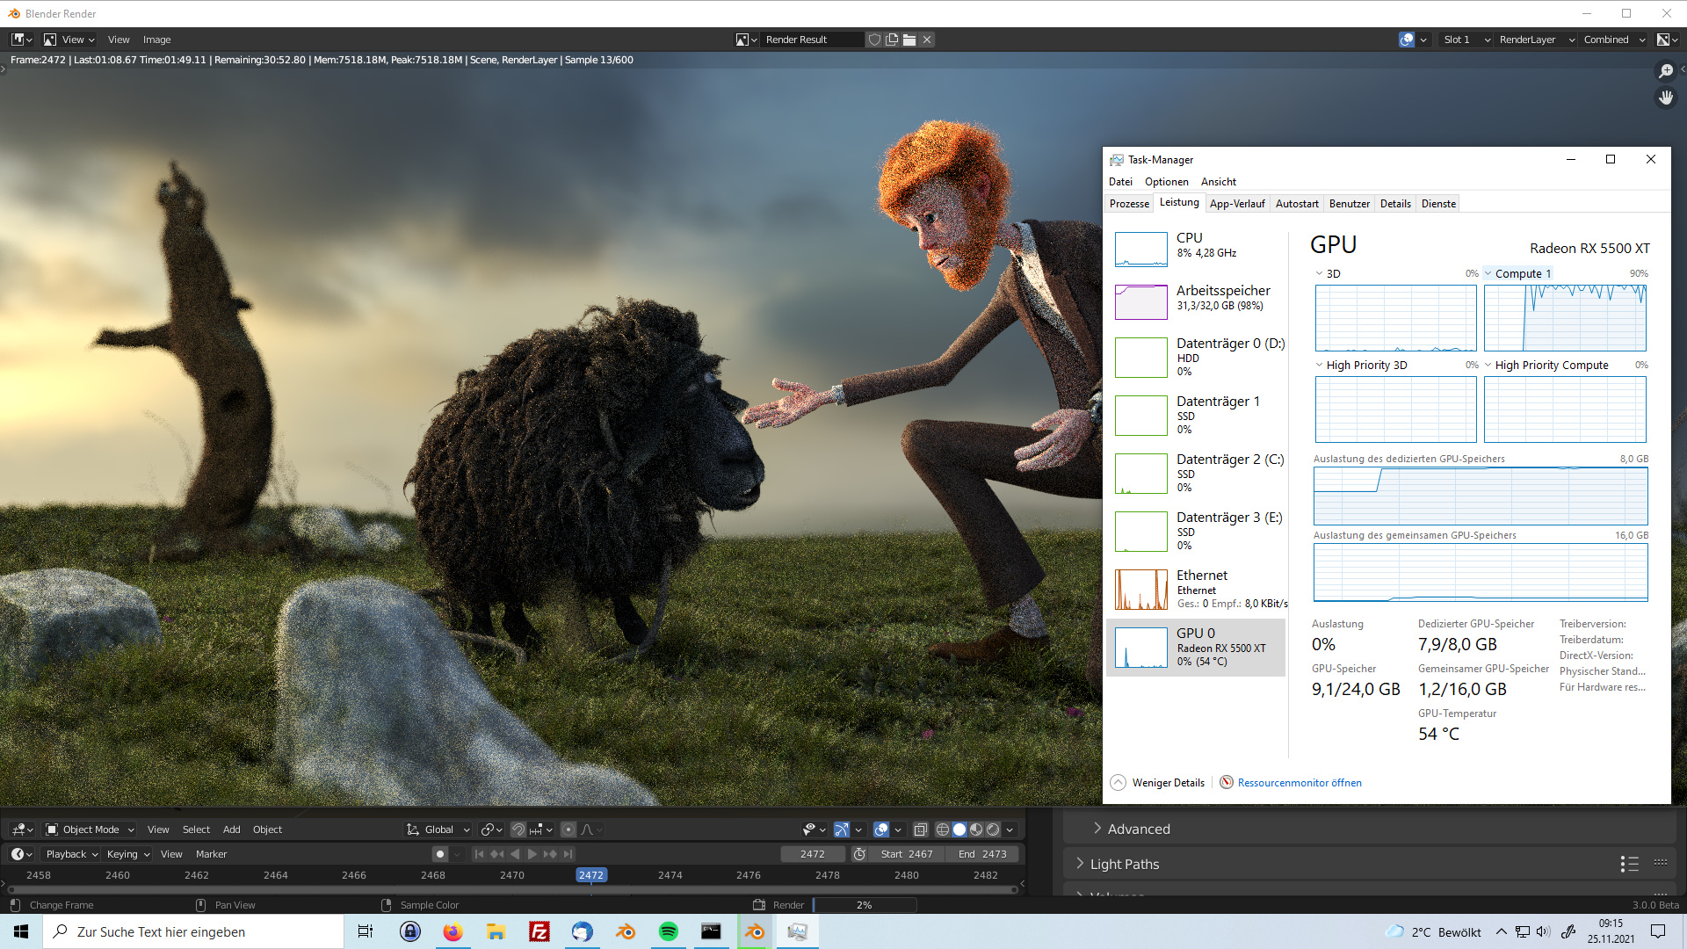Click proportional falloff curve icon
Viewport: 1687px width, 949px height.
tap(591, 829)
